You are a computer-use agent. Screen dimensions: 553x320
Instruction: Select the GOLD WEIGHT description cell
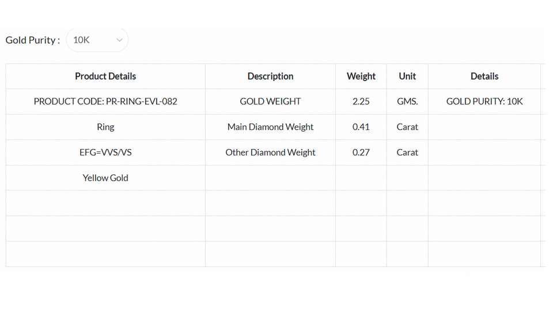pyautogui.click(x=270, y=101)
